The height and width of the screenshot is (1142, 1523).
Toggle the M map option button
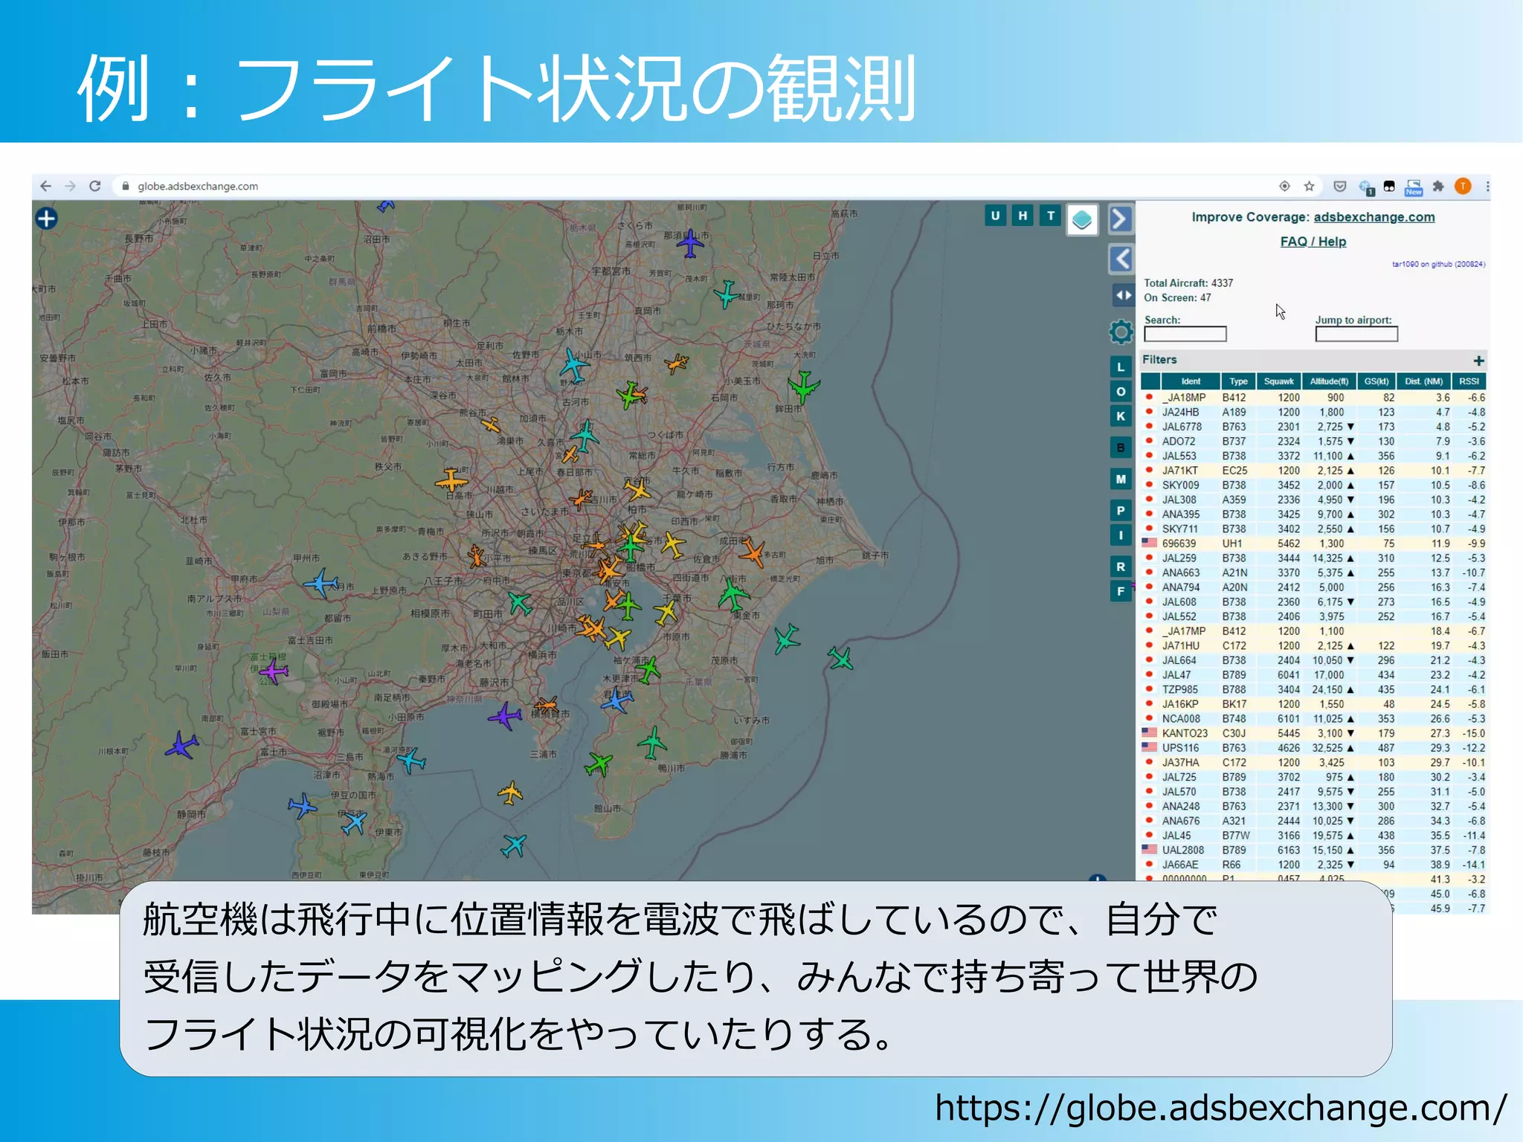pyautogui.click(x=1121, y=479)
